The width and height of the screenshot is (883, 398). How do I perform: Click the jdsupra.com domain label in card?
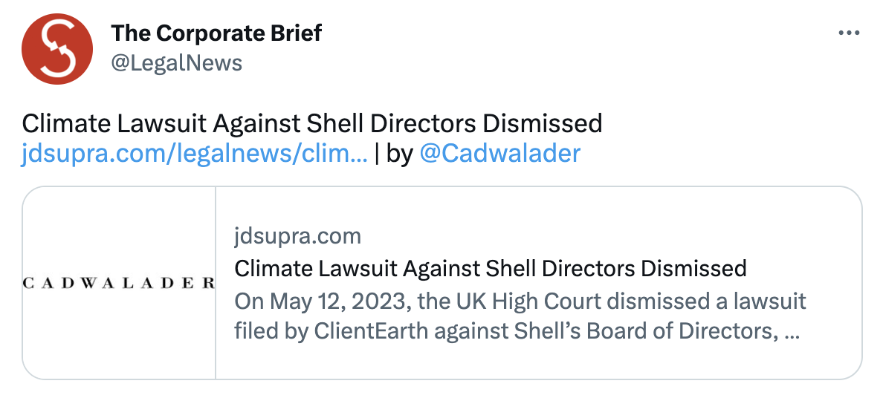297,236
